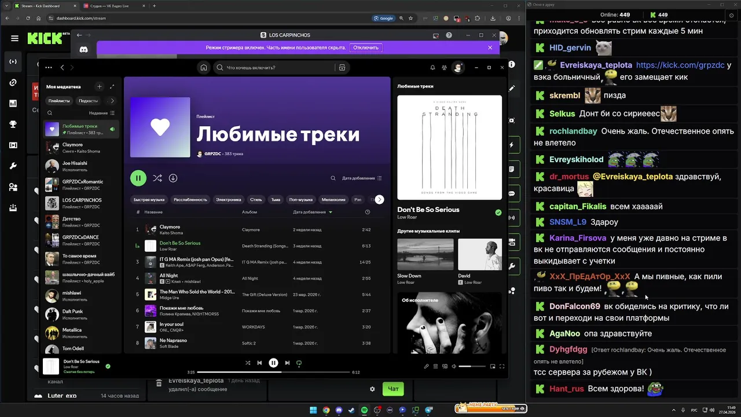Select the Электроника genre chip
Screen dimensions: 741x417
(x=229, y=200)
